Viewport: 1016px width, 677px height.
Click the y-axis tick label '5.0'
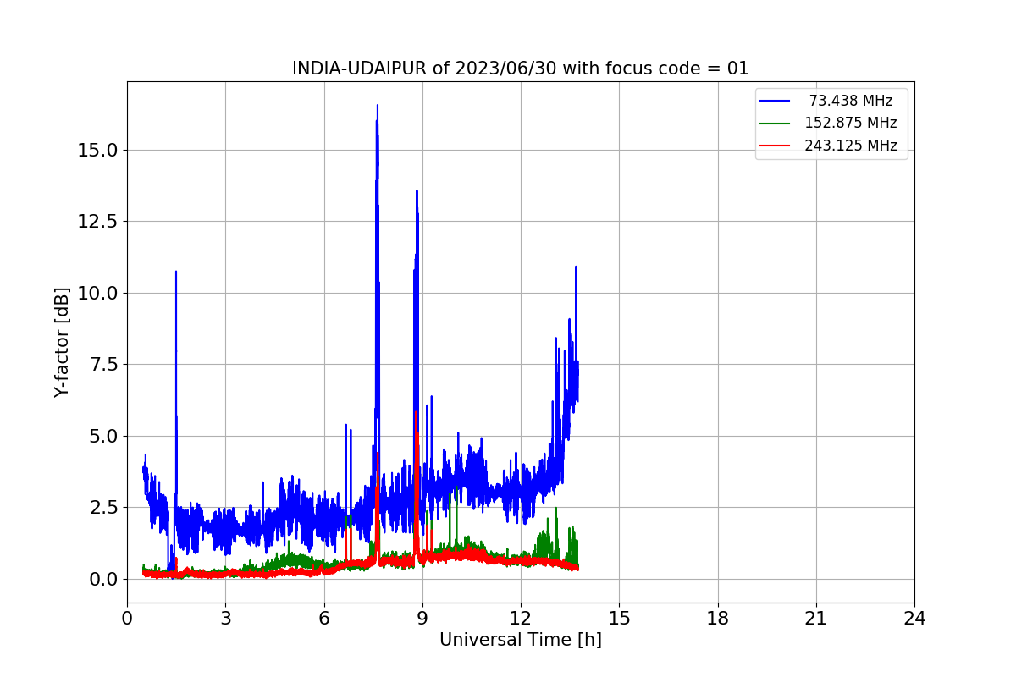point(105,436)
